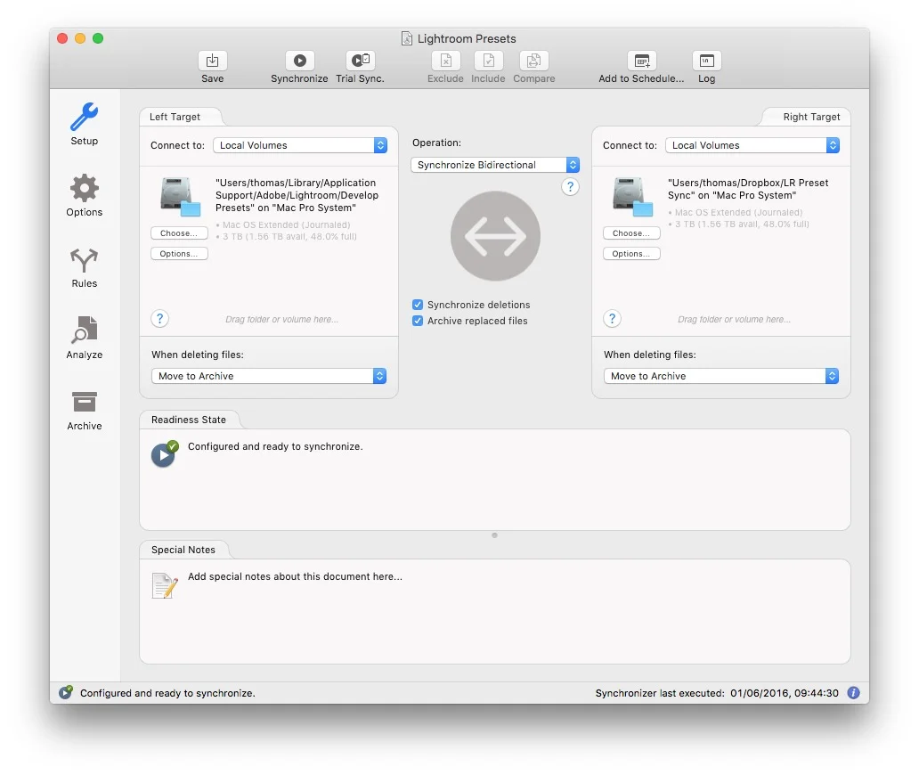Image resolution: width=919 pixels, height=775 pixels.
Task: Open the Options gear section
Action: click(x=85, y=195)
